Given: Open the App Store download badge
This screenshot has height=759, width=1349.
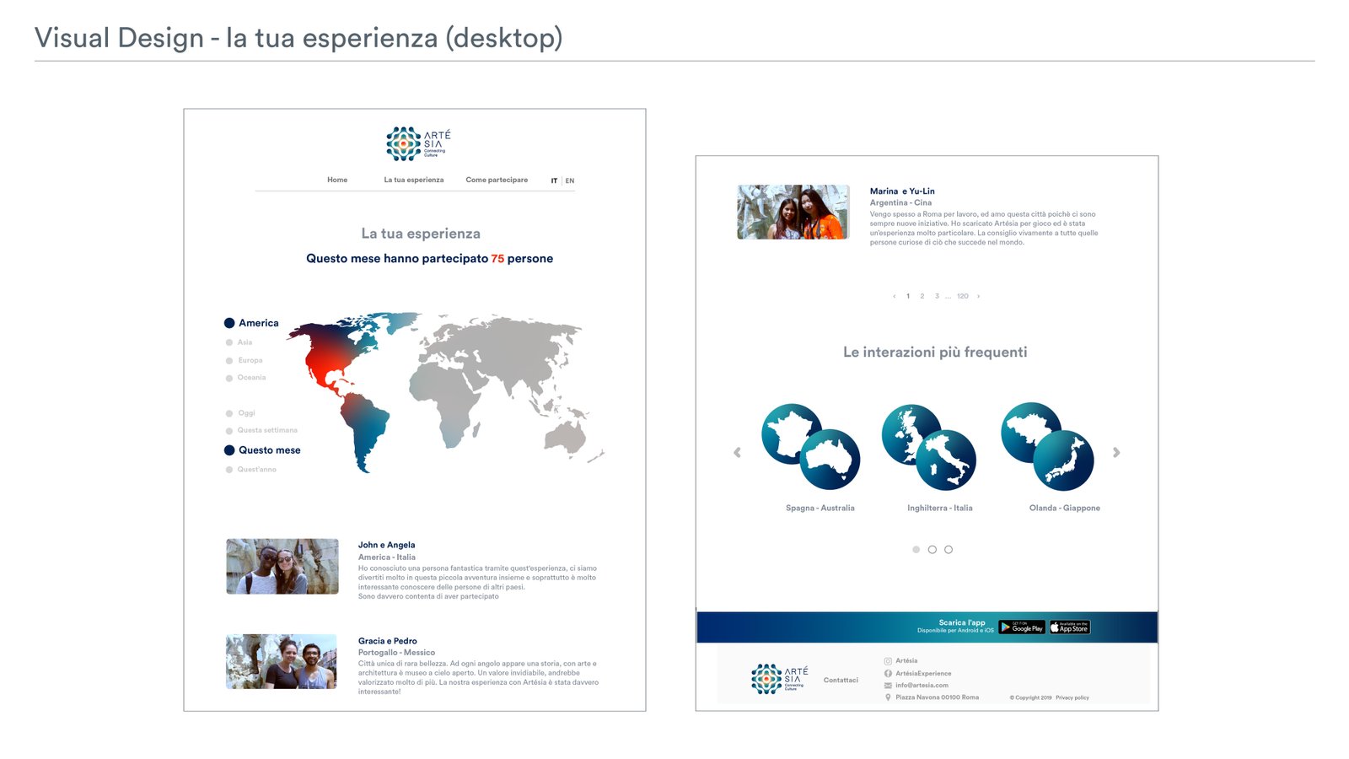Looking at the screenshot, I should coord(1069,627).
